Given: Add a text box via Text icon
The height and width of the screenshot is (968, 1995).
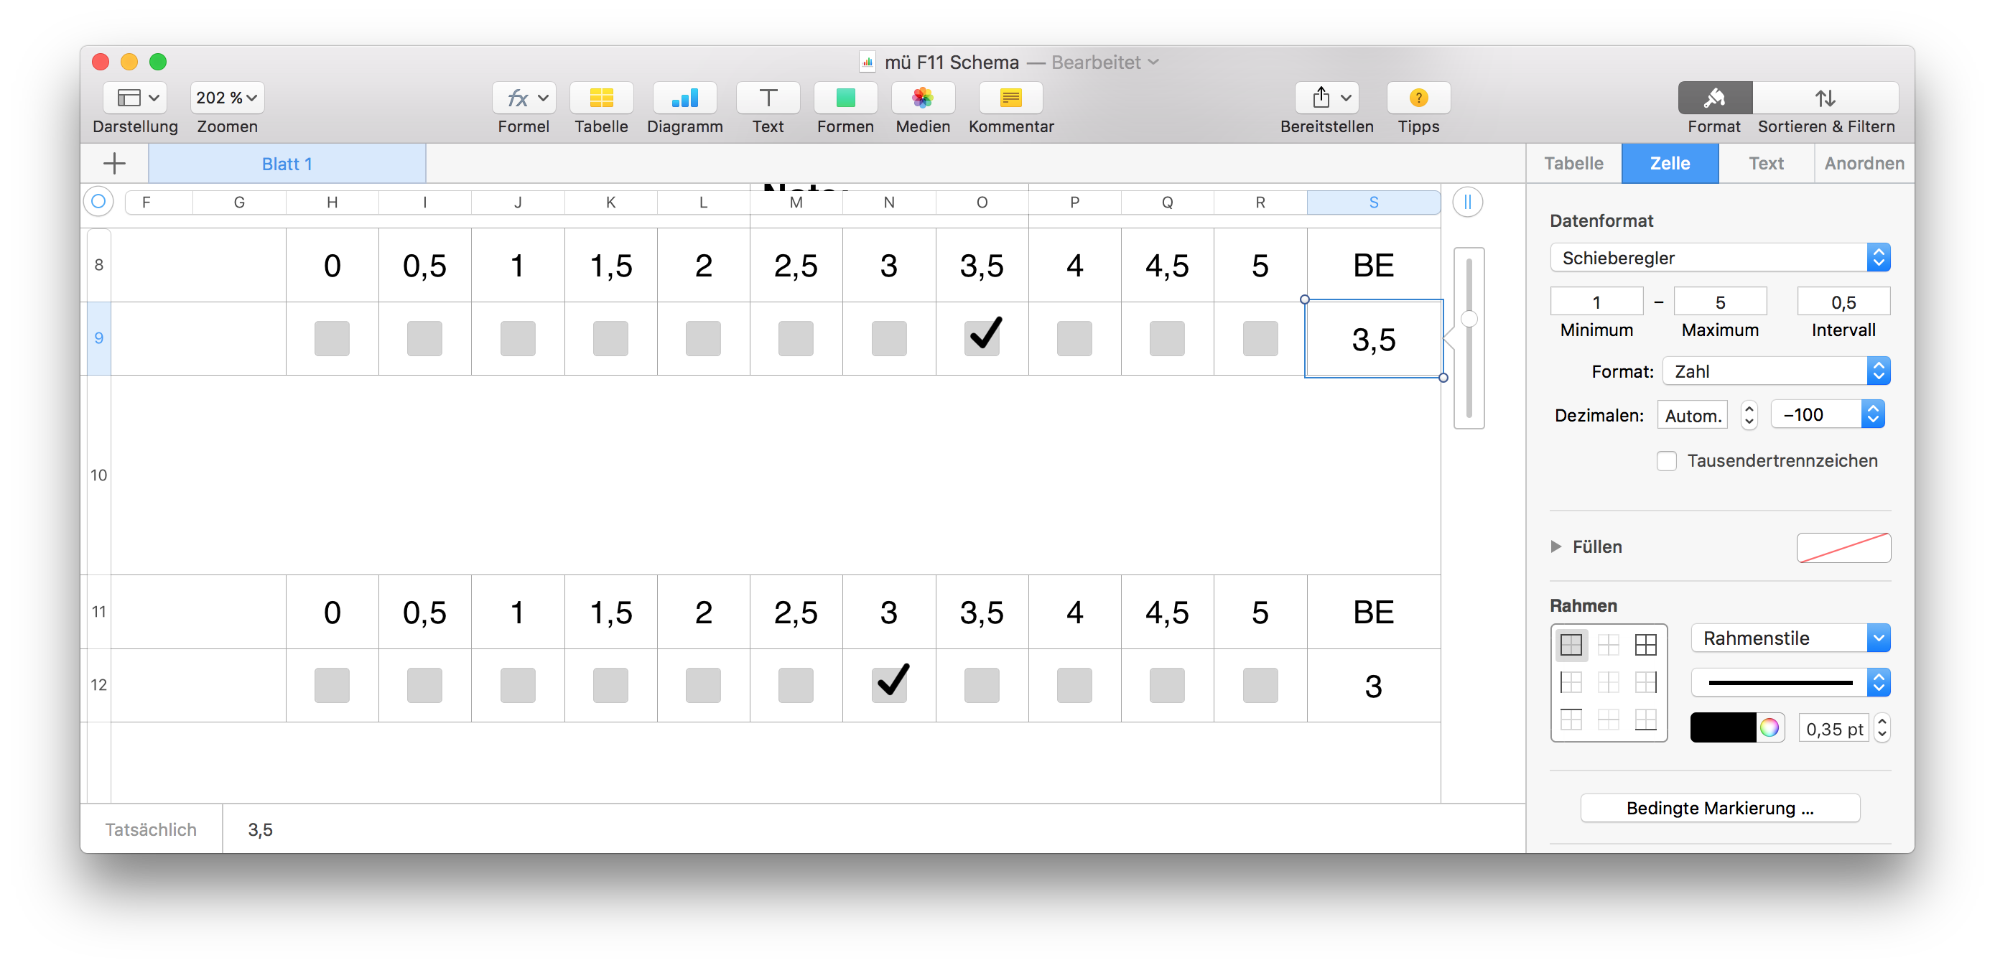Looking at the screenshot, I should pyautogui.click(x=768, y=98).
